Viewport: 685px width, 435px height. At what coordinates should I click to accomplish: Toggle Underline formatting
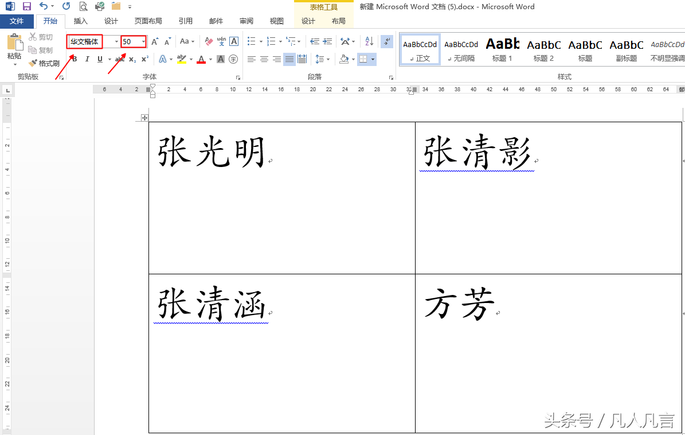[x=100, y=59]
